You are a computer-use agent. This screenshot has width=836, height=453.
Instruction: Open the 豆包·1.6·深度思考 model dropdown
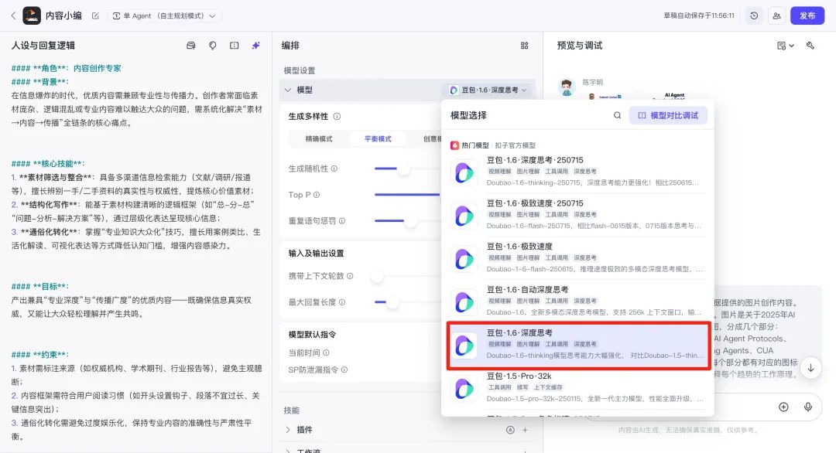tap(488, 90)
